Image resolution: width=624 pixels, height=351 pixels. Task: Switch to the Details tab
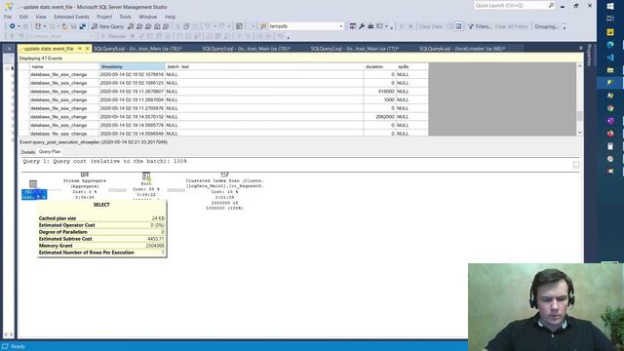tap(28, 152)
